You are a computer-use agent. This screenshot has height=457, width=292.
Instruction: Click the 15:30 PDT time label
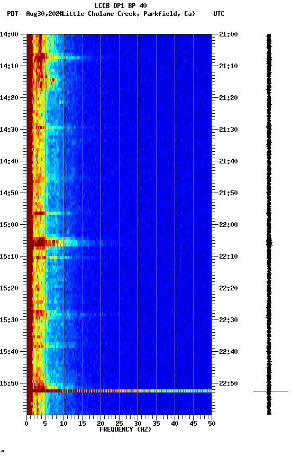click(x=9, y=320)
